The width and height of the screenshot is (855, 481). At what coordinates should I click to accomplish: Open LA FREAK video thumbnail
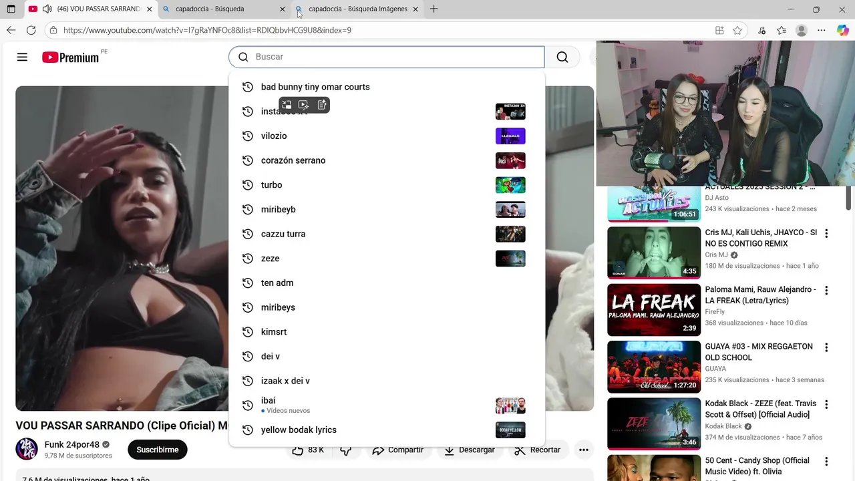click(654, 310)
